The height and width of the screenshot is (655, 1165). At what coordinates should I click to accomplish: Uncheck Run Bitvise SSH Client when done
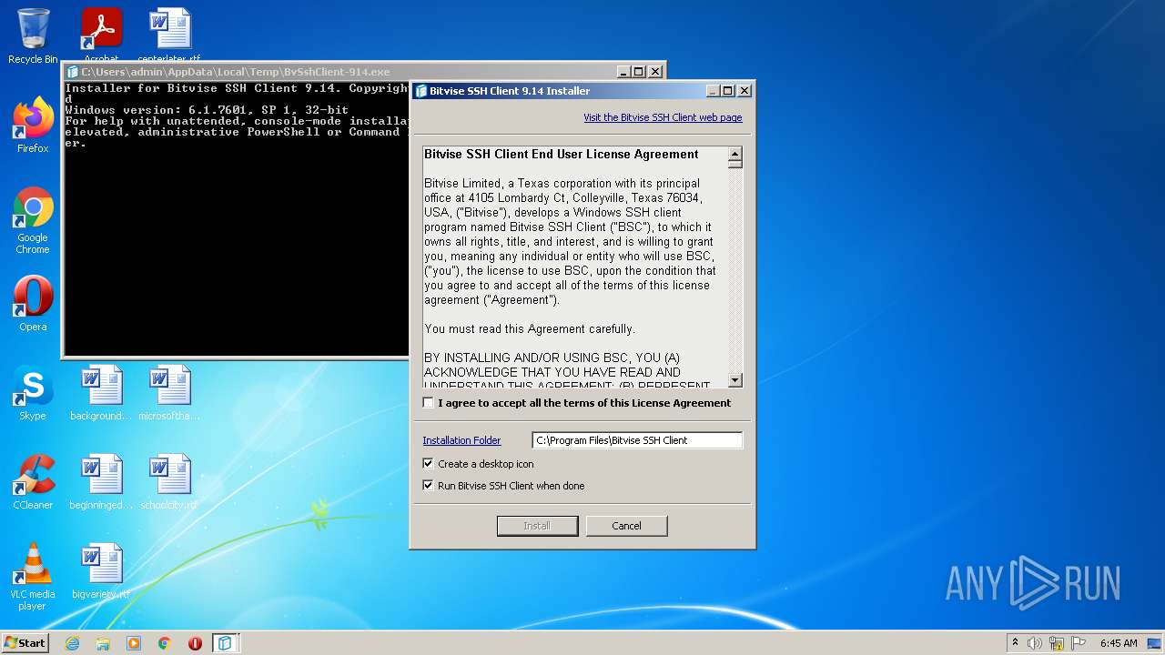tap(429, 486)
